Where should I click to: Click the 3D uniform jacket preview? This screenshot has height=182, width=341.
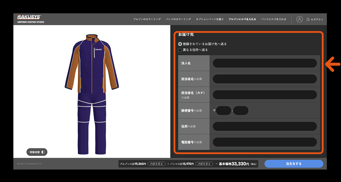pyautogui.click(x=91, y=64)
